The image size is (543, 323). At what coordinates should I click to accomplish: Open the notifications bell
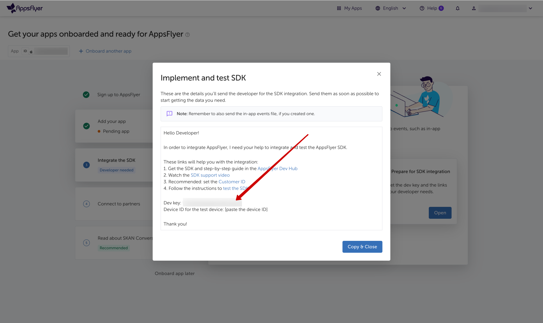pos(458,8)
